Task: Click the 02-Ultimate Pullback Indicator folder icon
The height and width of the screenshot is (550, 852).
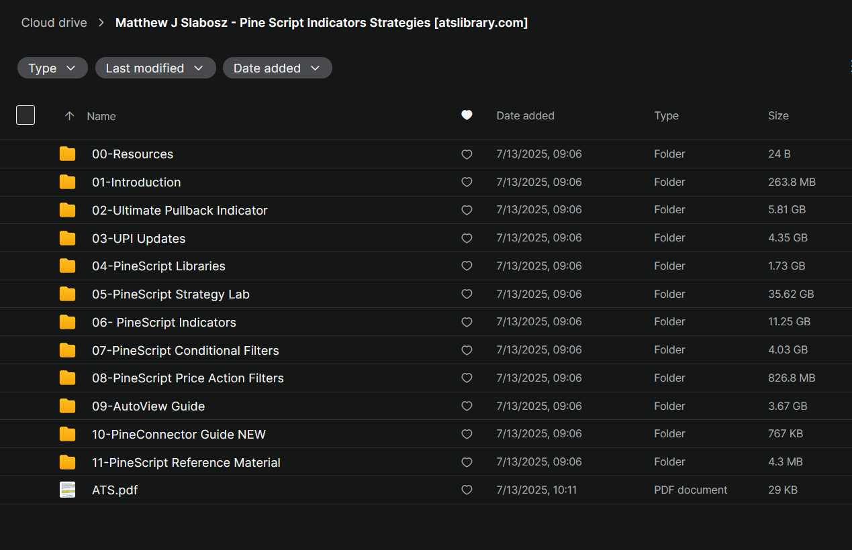Action: pyautogui.click(x=67, y=211)
